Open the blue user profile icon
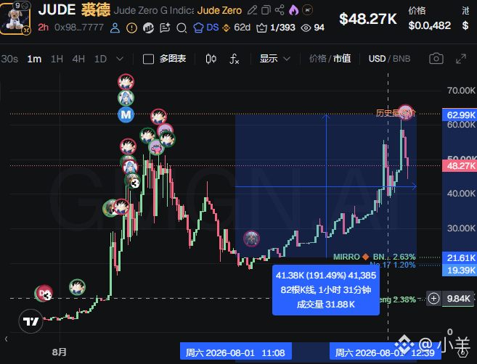Image resolution: width=477 pixels, height=364 pixels. (115, 28)
